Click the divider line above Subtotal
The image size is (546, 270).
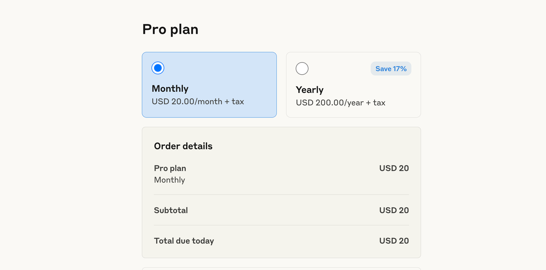coord(281,195)
